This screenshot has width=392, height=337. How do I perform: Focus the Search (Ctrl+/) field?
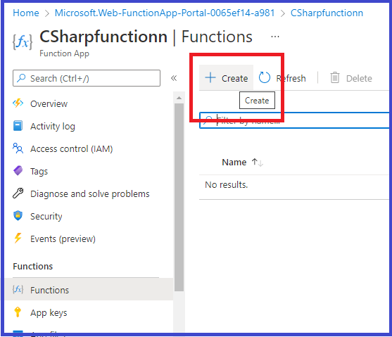[x=87, y=78]
